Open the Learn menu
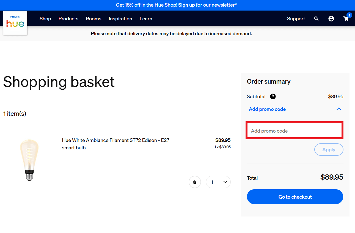Image resolution: width=355 pixels, height=233 pixels. (x=146, y=19)
